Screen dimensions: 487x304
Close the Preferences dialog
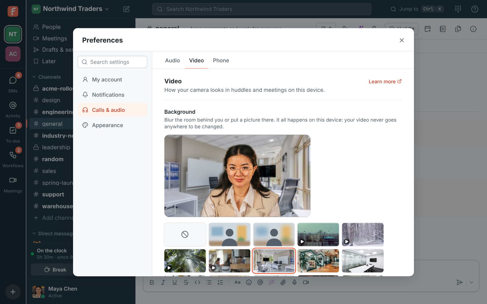[402, 40]
